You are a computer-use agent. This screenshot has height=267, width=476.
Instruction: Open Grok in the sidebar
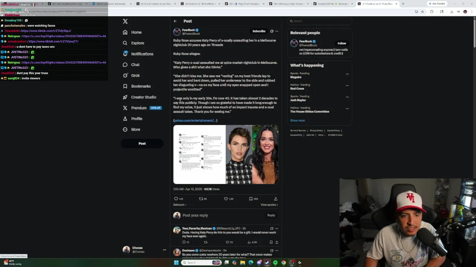pos(131,75)
